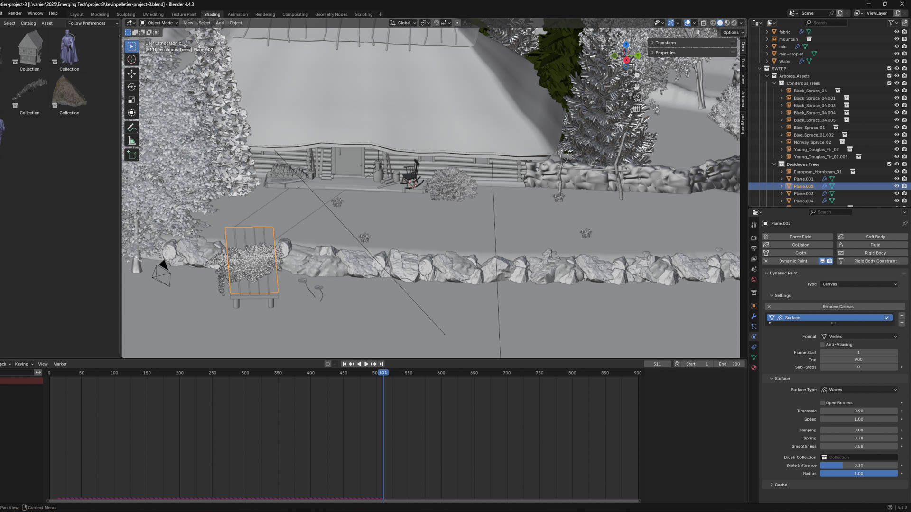
Task: Adjust the Scale Influence slider
Action: (858, 466)
